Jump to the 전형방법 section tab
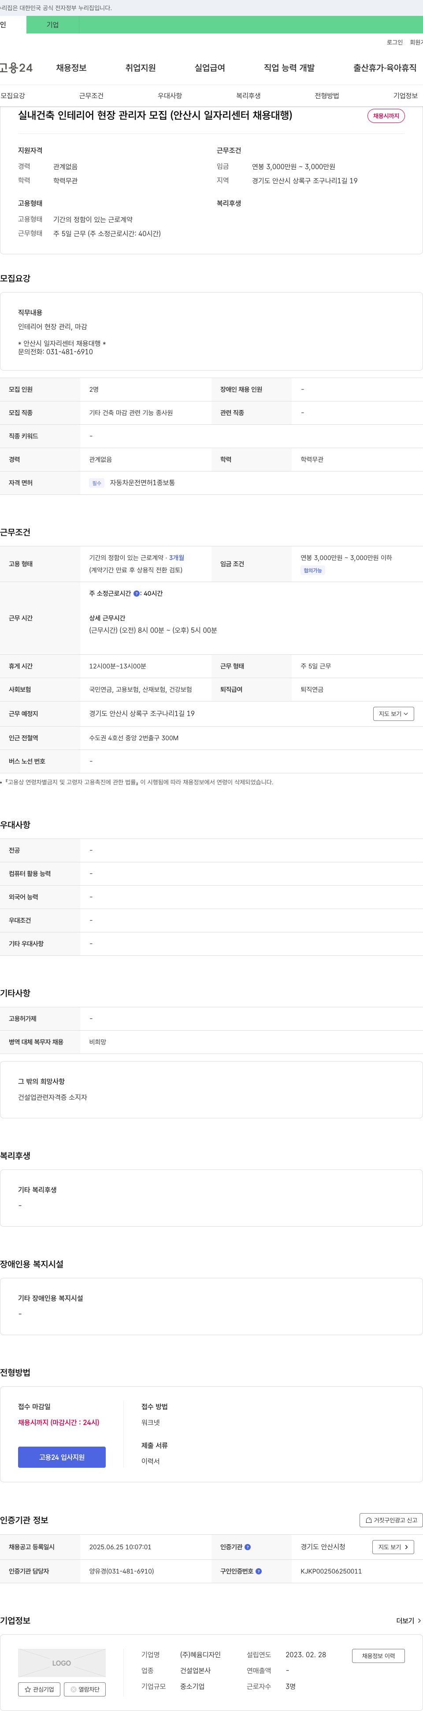 pos(327,96)
